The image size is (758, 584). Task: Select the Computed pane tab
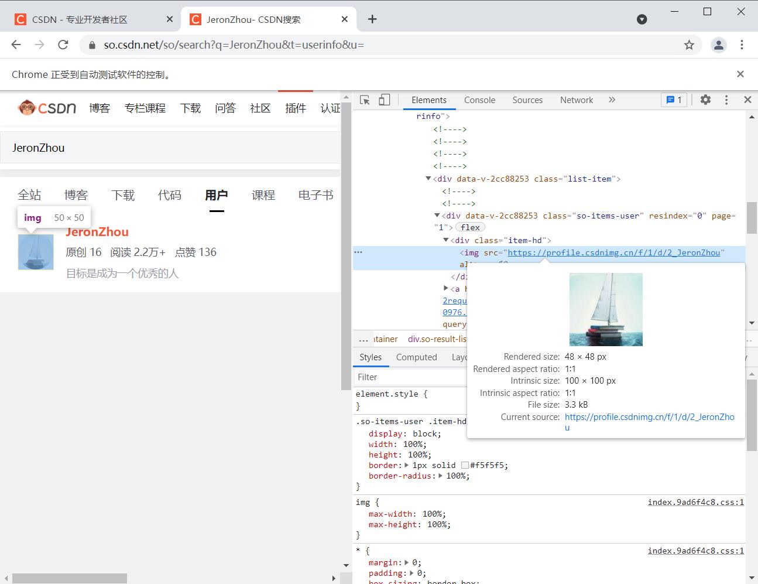(x=416, y=357)
